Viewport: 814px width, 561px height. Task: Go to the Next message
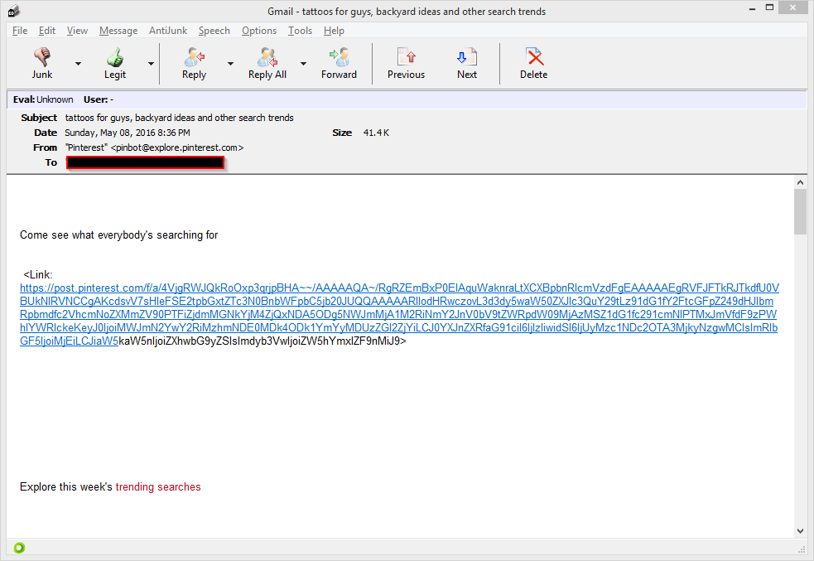click(x=467, y=63)
